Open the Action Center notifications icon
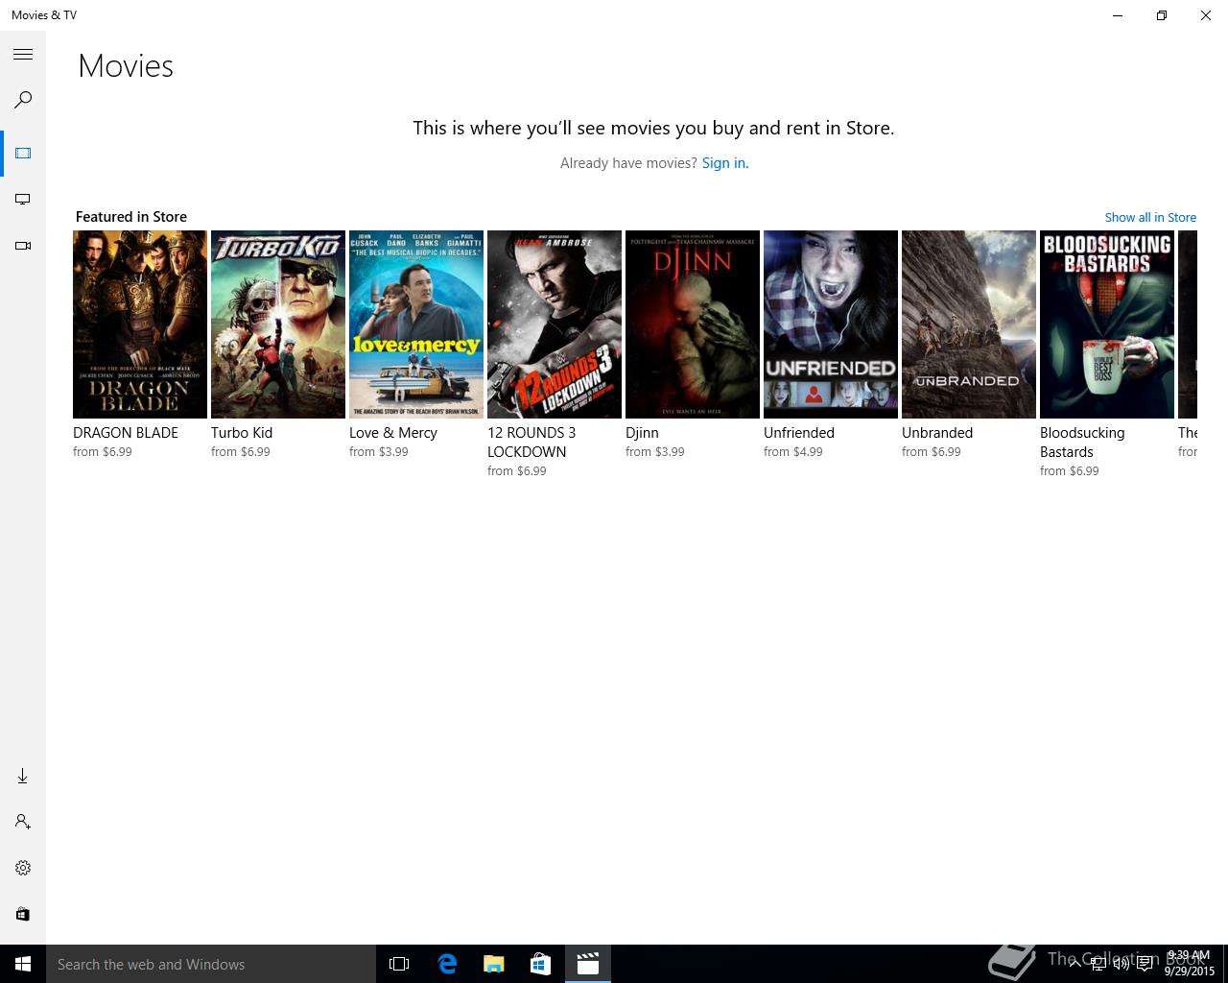 (x=1145, y=964)
